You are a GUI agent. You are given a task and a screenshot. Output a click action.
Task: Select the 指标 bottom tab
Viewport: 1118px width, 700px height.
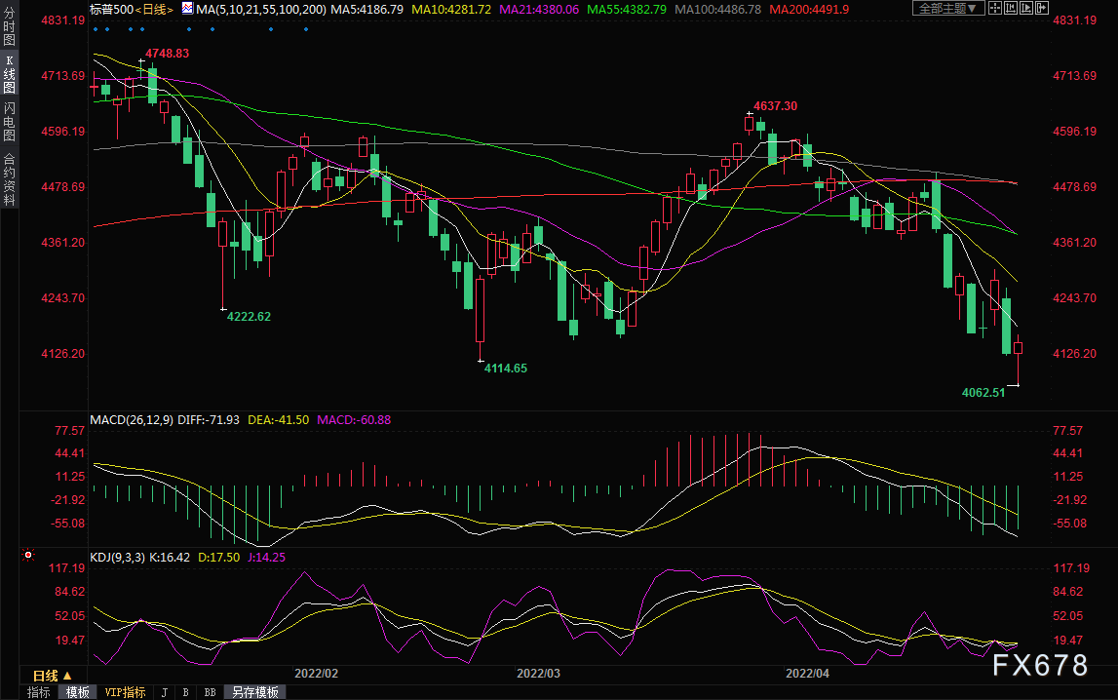click(x=39, y=692)
